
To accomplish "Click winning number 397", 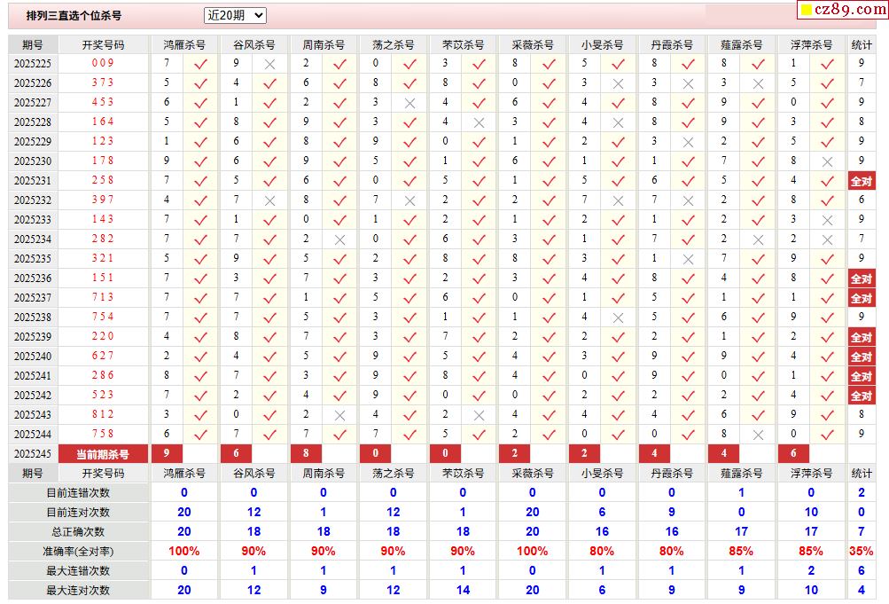I will tap(103, 200).
